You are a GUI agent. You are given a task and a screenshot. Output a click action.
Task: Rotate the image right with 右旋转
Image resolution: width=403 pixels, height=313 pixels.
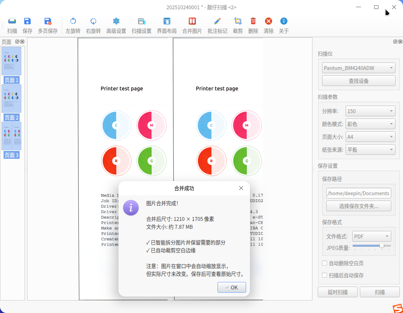[93, 25]
